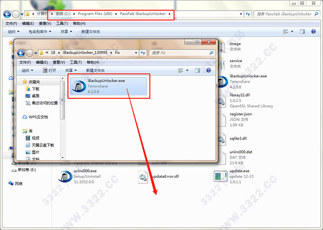Expand 共享 dropdown in Fix window
The height and width of the screenshot is (230, 323).
(x=71, y=70)
